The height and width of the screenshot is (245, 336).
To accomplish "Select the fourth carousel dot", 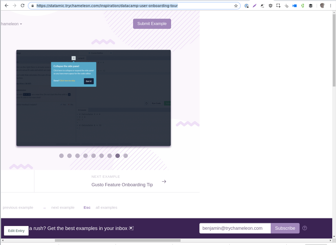I will pos(86,156).
